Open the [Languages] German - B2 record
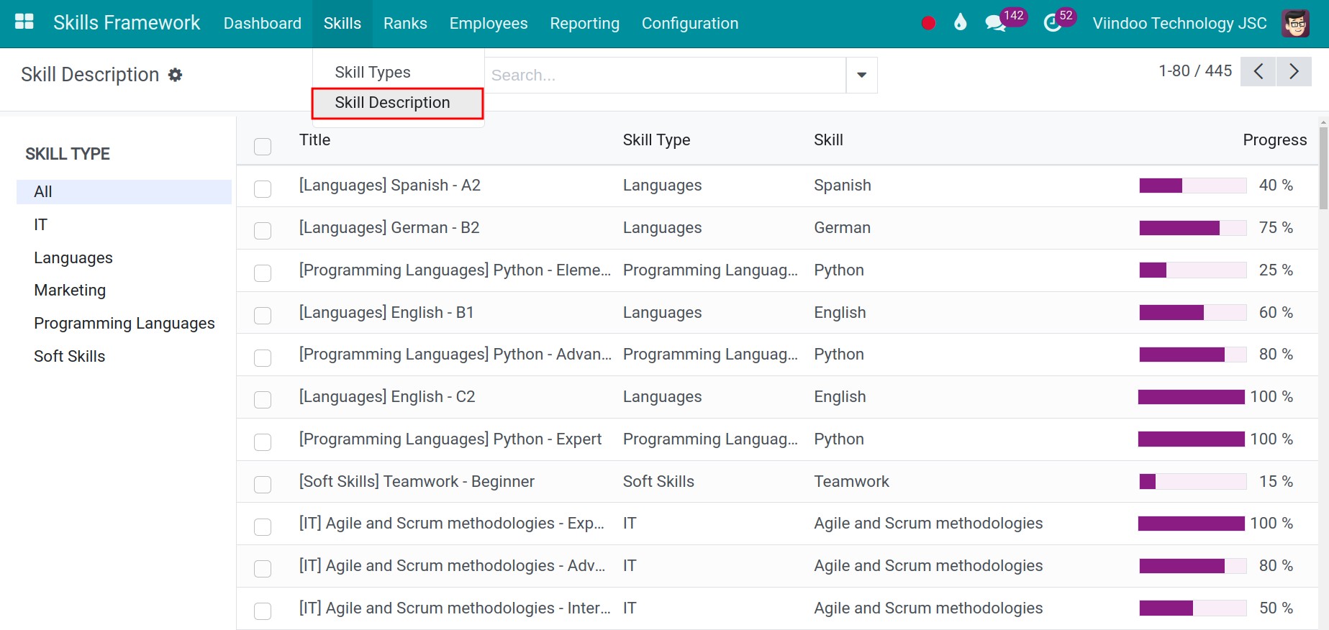 point(389,228)
